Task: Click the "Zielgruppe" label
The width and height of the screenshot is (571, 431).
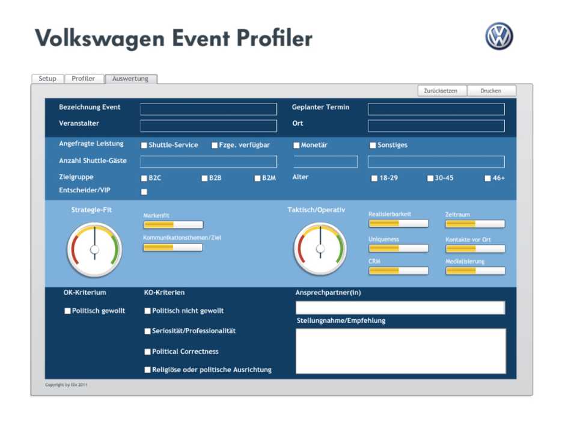Action: pos(76,177)
